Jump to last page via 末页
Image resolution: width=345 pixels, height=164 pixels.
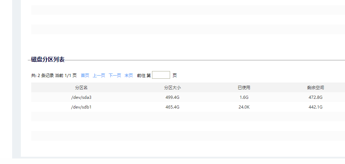click(x=129, y=75)
